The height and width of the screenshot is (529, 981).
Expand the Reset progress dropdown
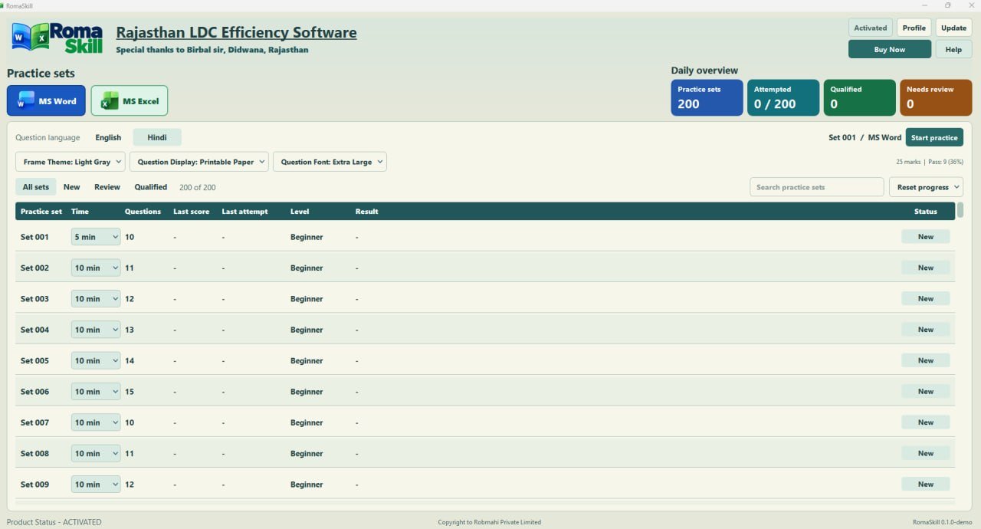(x=926, y=187)
